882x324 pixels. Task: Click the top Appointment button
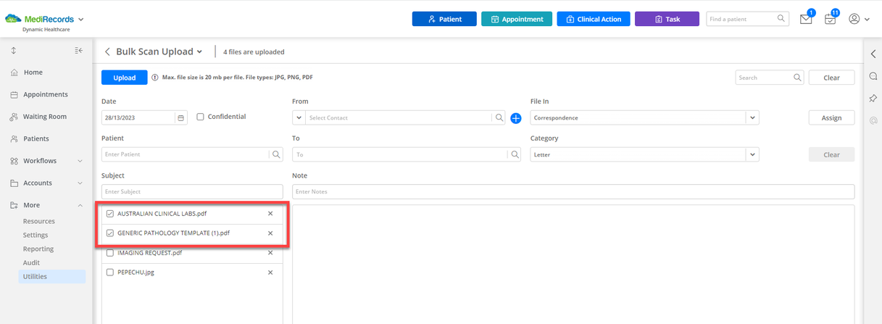[x=517, y=19]
